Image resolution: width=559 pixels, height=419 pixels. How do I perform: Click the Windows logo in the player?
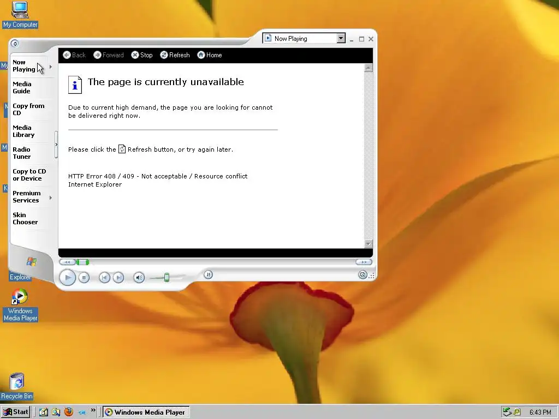coord(31,262)
